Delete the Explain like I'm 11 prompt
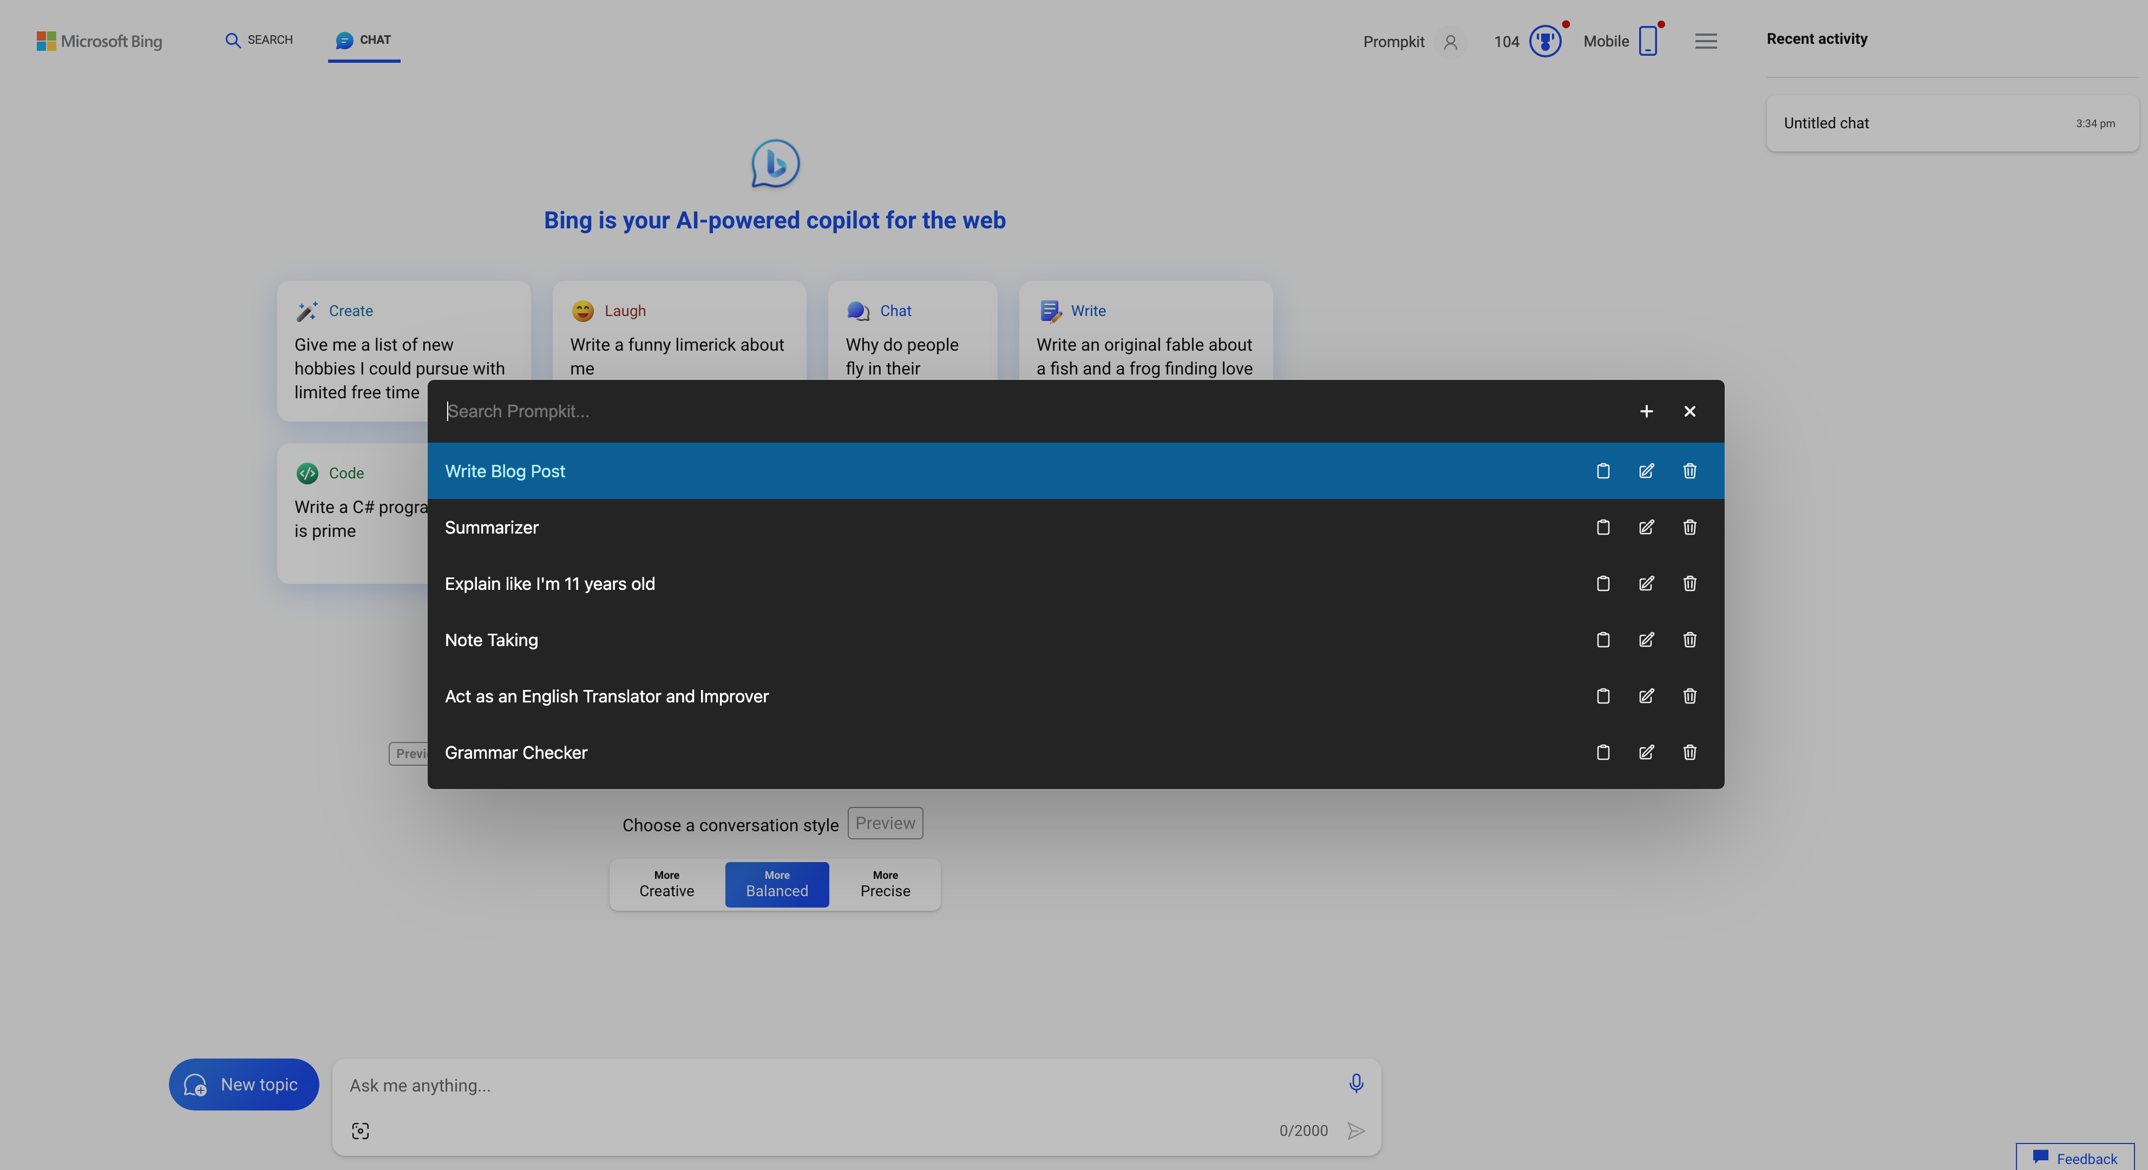 click(x=1689, y=583)
